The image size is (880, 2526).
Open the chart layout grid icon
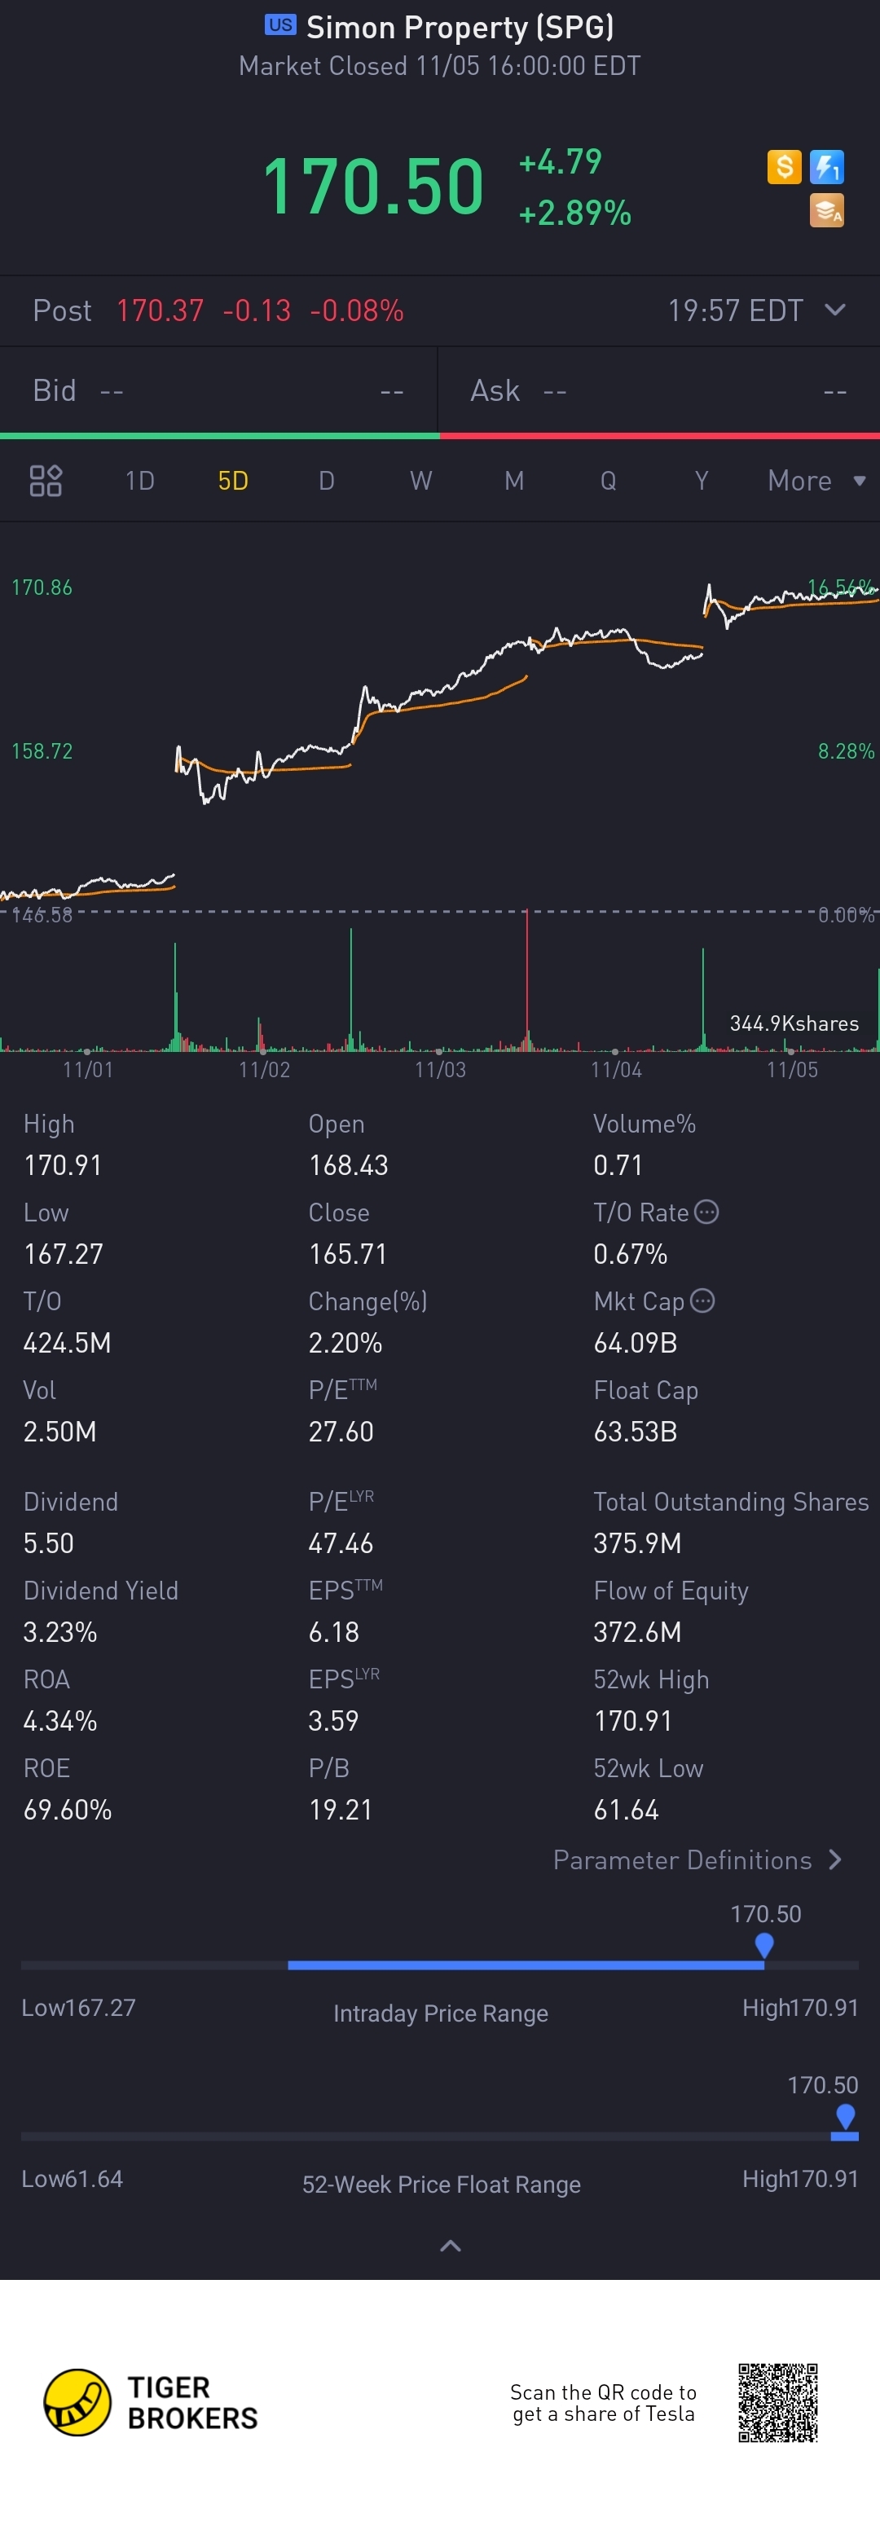click(45, 481)
